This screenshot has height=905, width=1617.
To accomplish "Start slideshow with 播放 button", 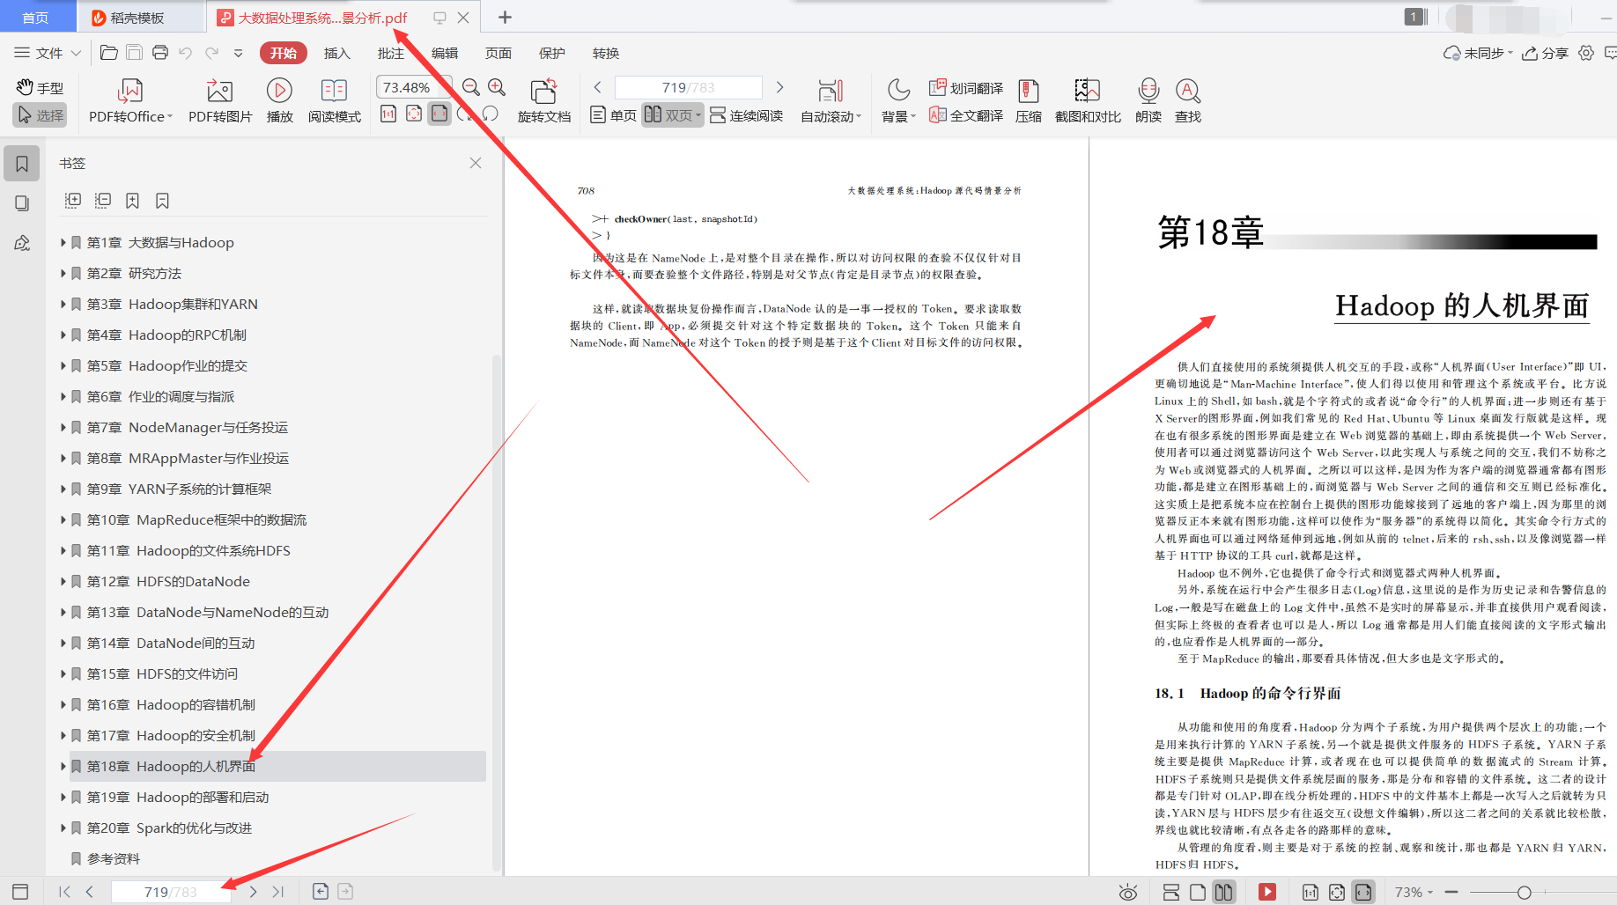I will pyautogui.click(x=279, y=101).
